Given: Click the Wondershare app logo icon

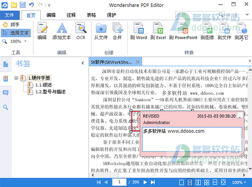Looking at the screenshot, I should 5,5.
